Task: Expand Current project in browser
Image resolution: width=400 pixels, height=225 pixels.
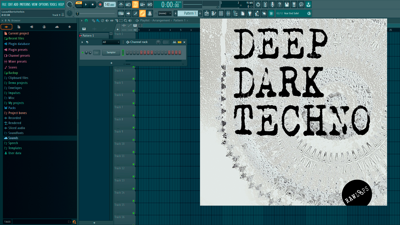Action: (x=18, y=33)
